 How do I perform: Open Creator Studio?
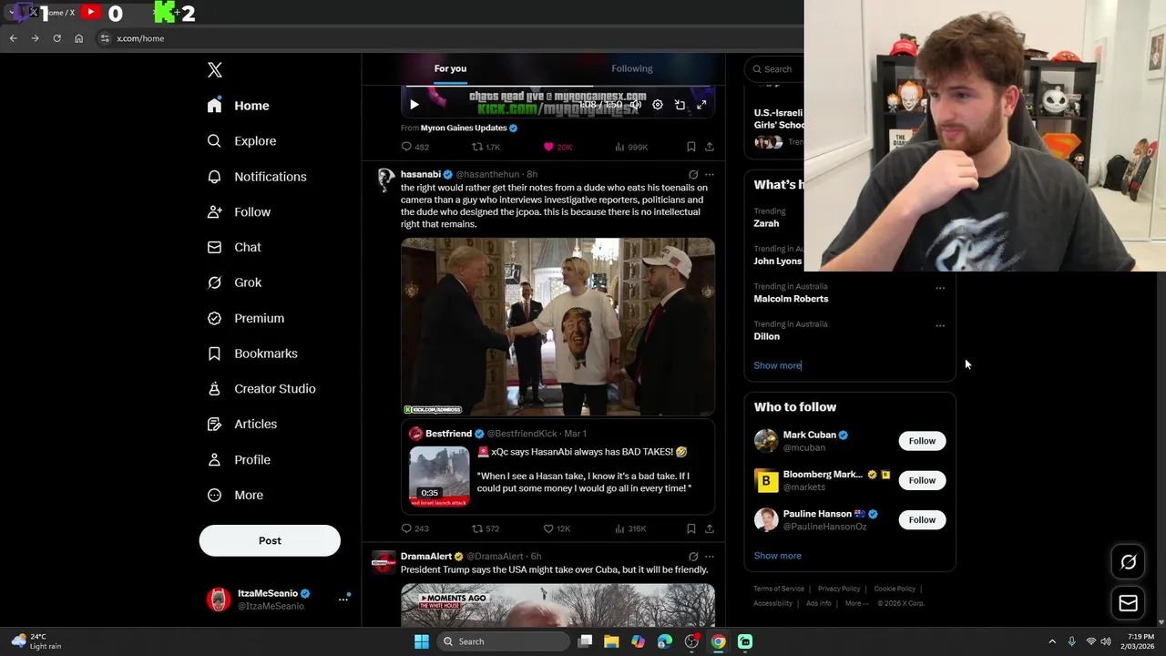[x=261, y=389]
